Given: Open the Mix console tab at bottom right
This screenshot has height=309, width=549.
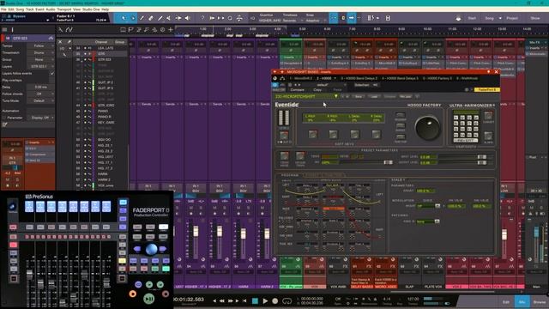Looking at the screenshot, I should [522, 301].
